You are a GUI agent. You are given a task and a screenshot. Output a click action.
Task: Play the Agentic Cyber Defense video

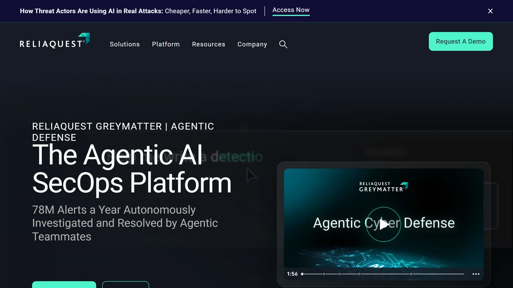[384, 224]
